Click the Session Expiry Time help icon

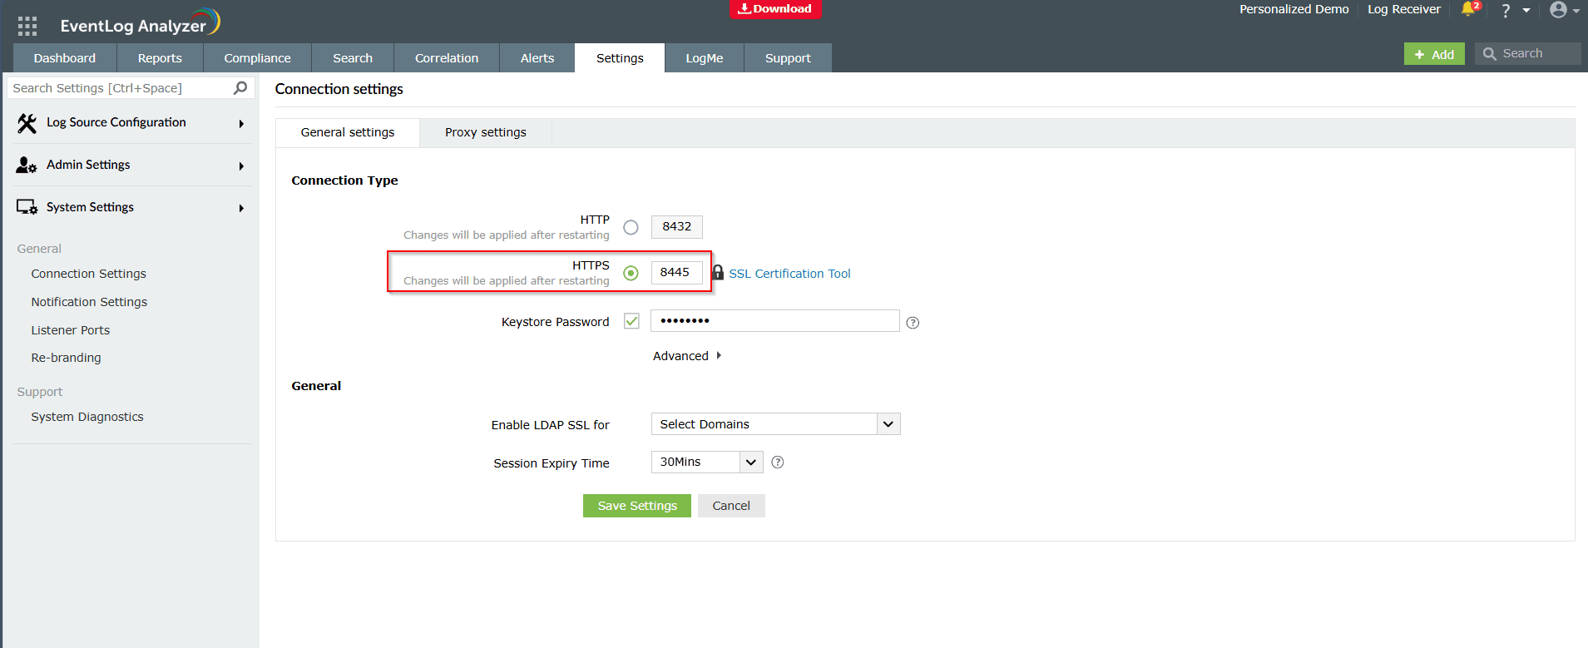pyautogui.click(x=778, y=463)
